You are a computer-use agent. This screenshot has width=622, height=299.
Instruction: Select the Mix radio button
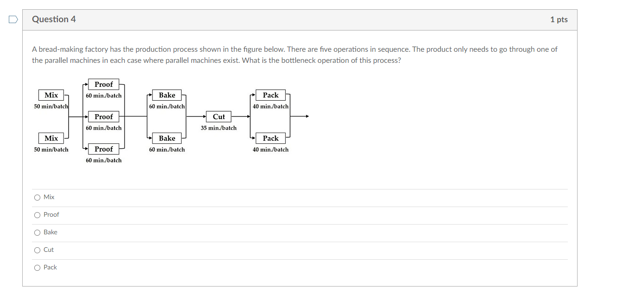tap(38, 197)
